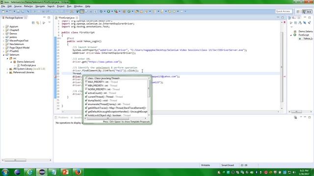
Task: Select the MavenProjectTest project
Action: click(x=19, y=41)
